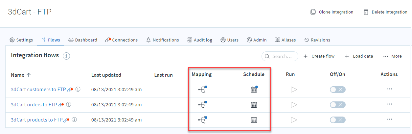
Task: Switch to the Dashboard tab
Action: [83, 40]
